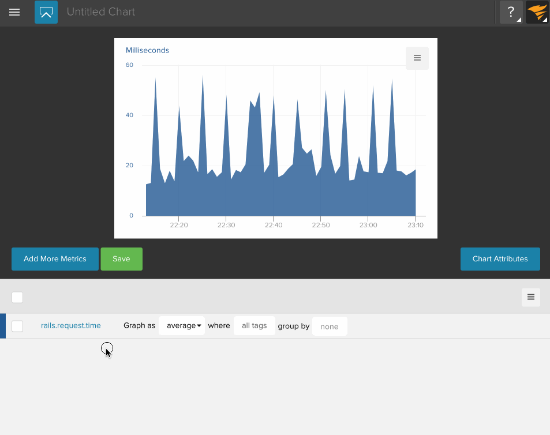
Task: Click the Add More Metrics button
Action: (55, 259)
